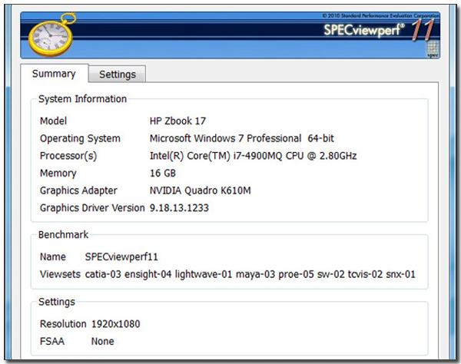Click the System Information group heading
The width and height of the screenshot is (461, 364).
coord(82,99)
